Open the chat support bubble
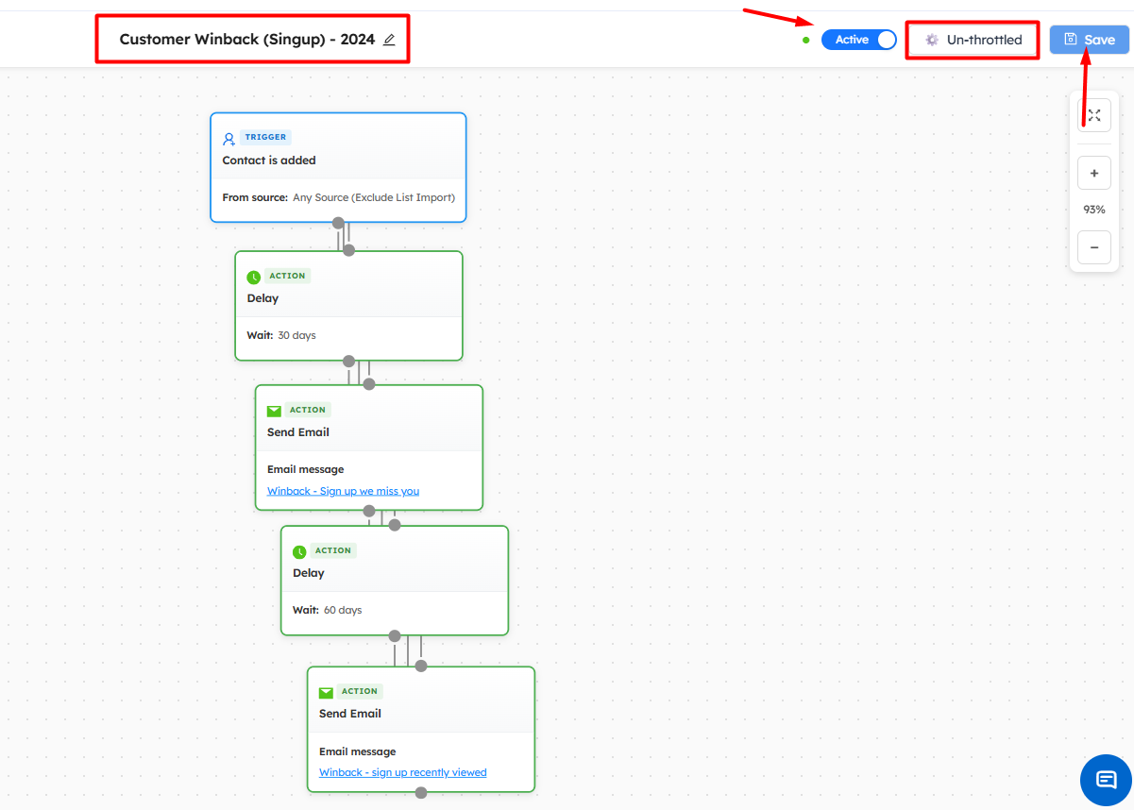Viewport: 1134px width, 810px height. tap(1106, 780)
